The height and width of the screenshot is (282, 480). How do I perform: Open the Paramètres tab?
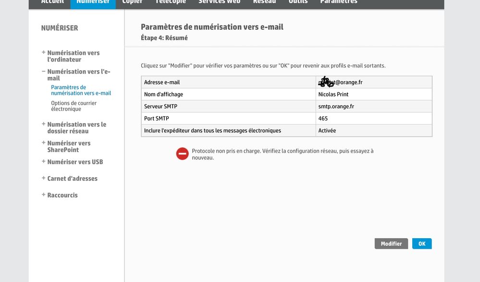338,2
